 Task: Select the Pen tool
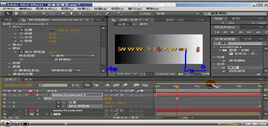click(x=71, y=13)
